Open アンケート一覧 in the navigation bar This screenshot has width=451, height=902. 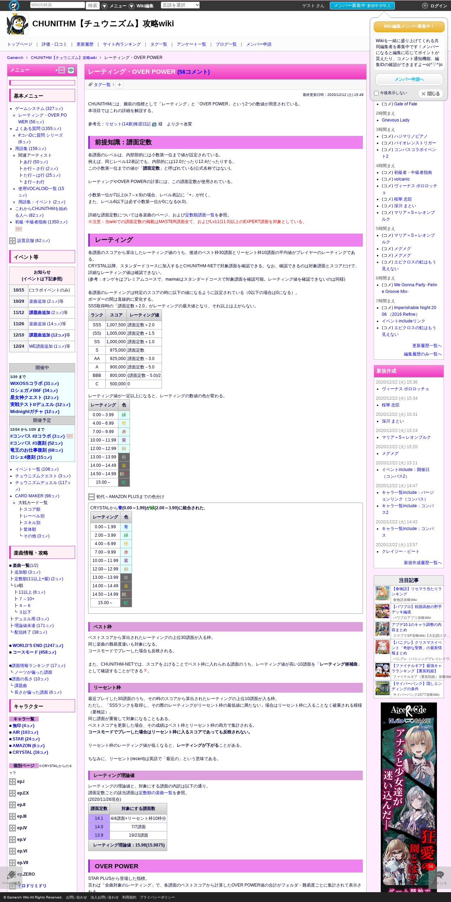(x=191, y=44)
